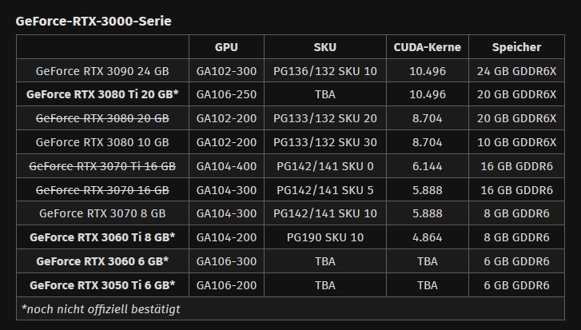Click the Speicher column header
The image size is (581, 330).
click(516, 47)
